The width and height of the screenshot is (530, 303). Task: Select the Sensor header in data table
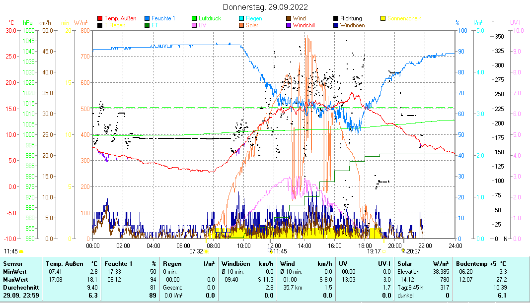(13, 264)
